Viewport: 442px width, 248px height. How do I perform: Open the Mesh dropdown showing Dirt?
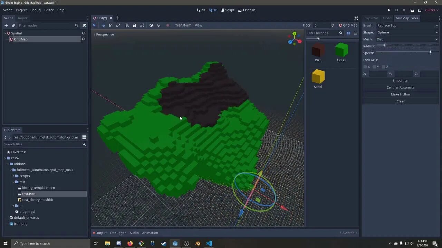(407, 39)
